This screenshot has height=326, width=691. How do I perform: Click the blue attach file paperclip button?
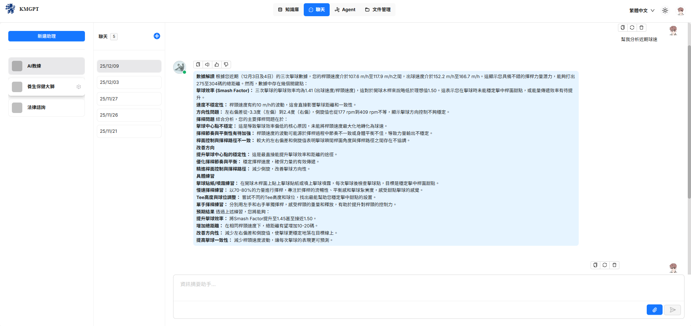(654, 310)
